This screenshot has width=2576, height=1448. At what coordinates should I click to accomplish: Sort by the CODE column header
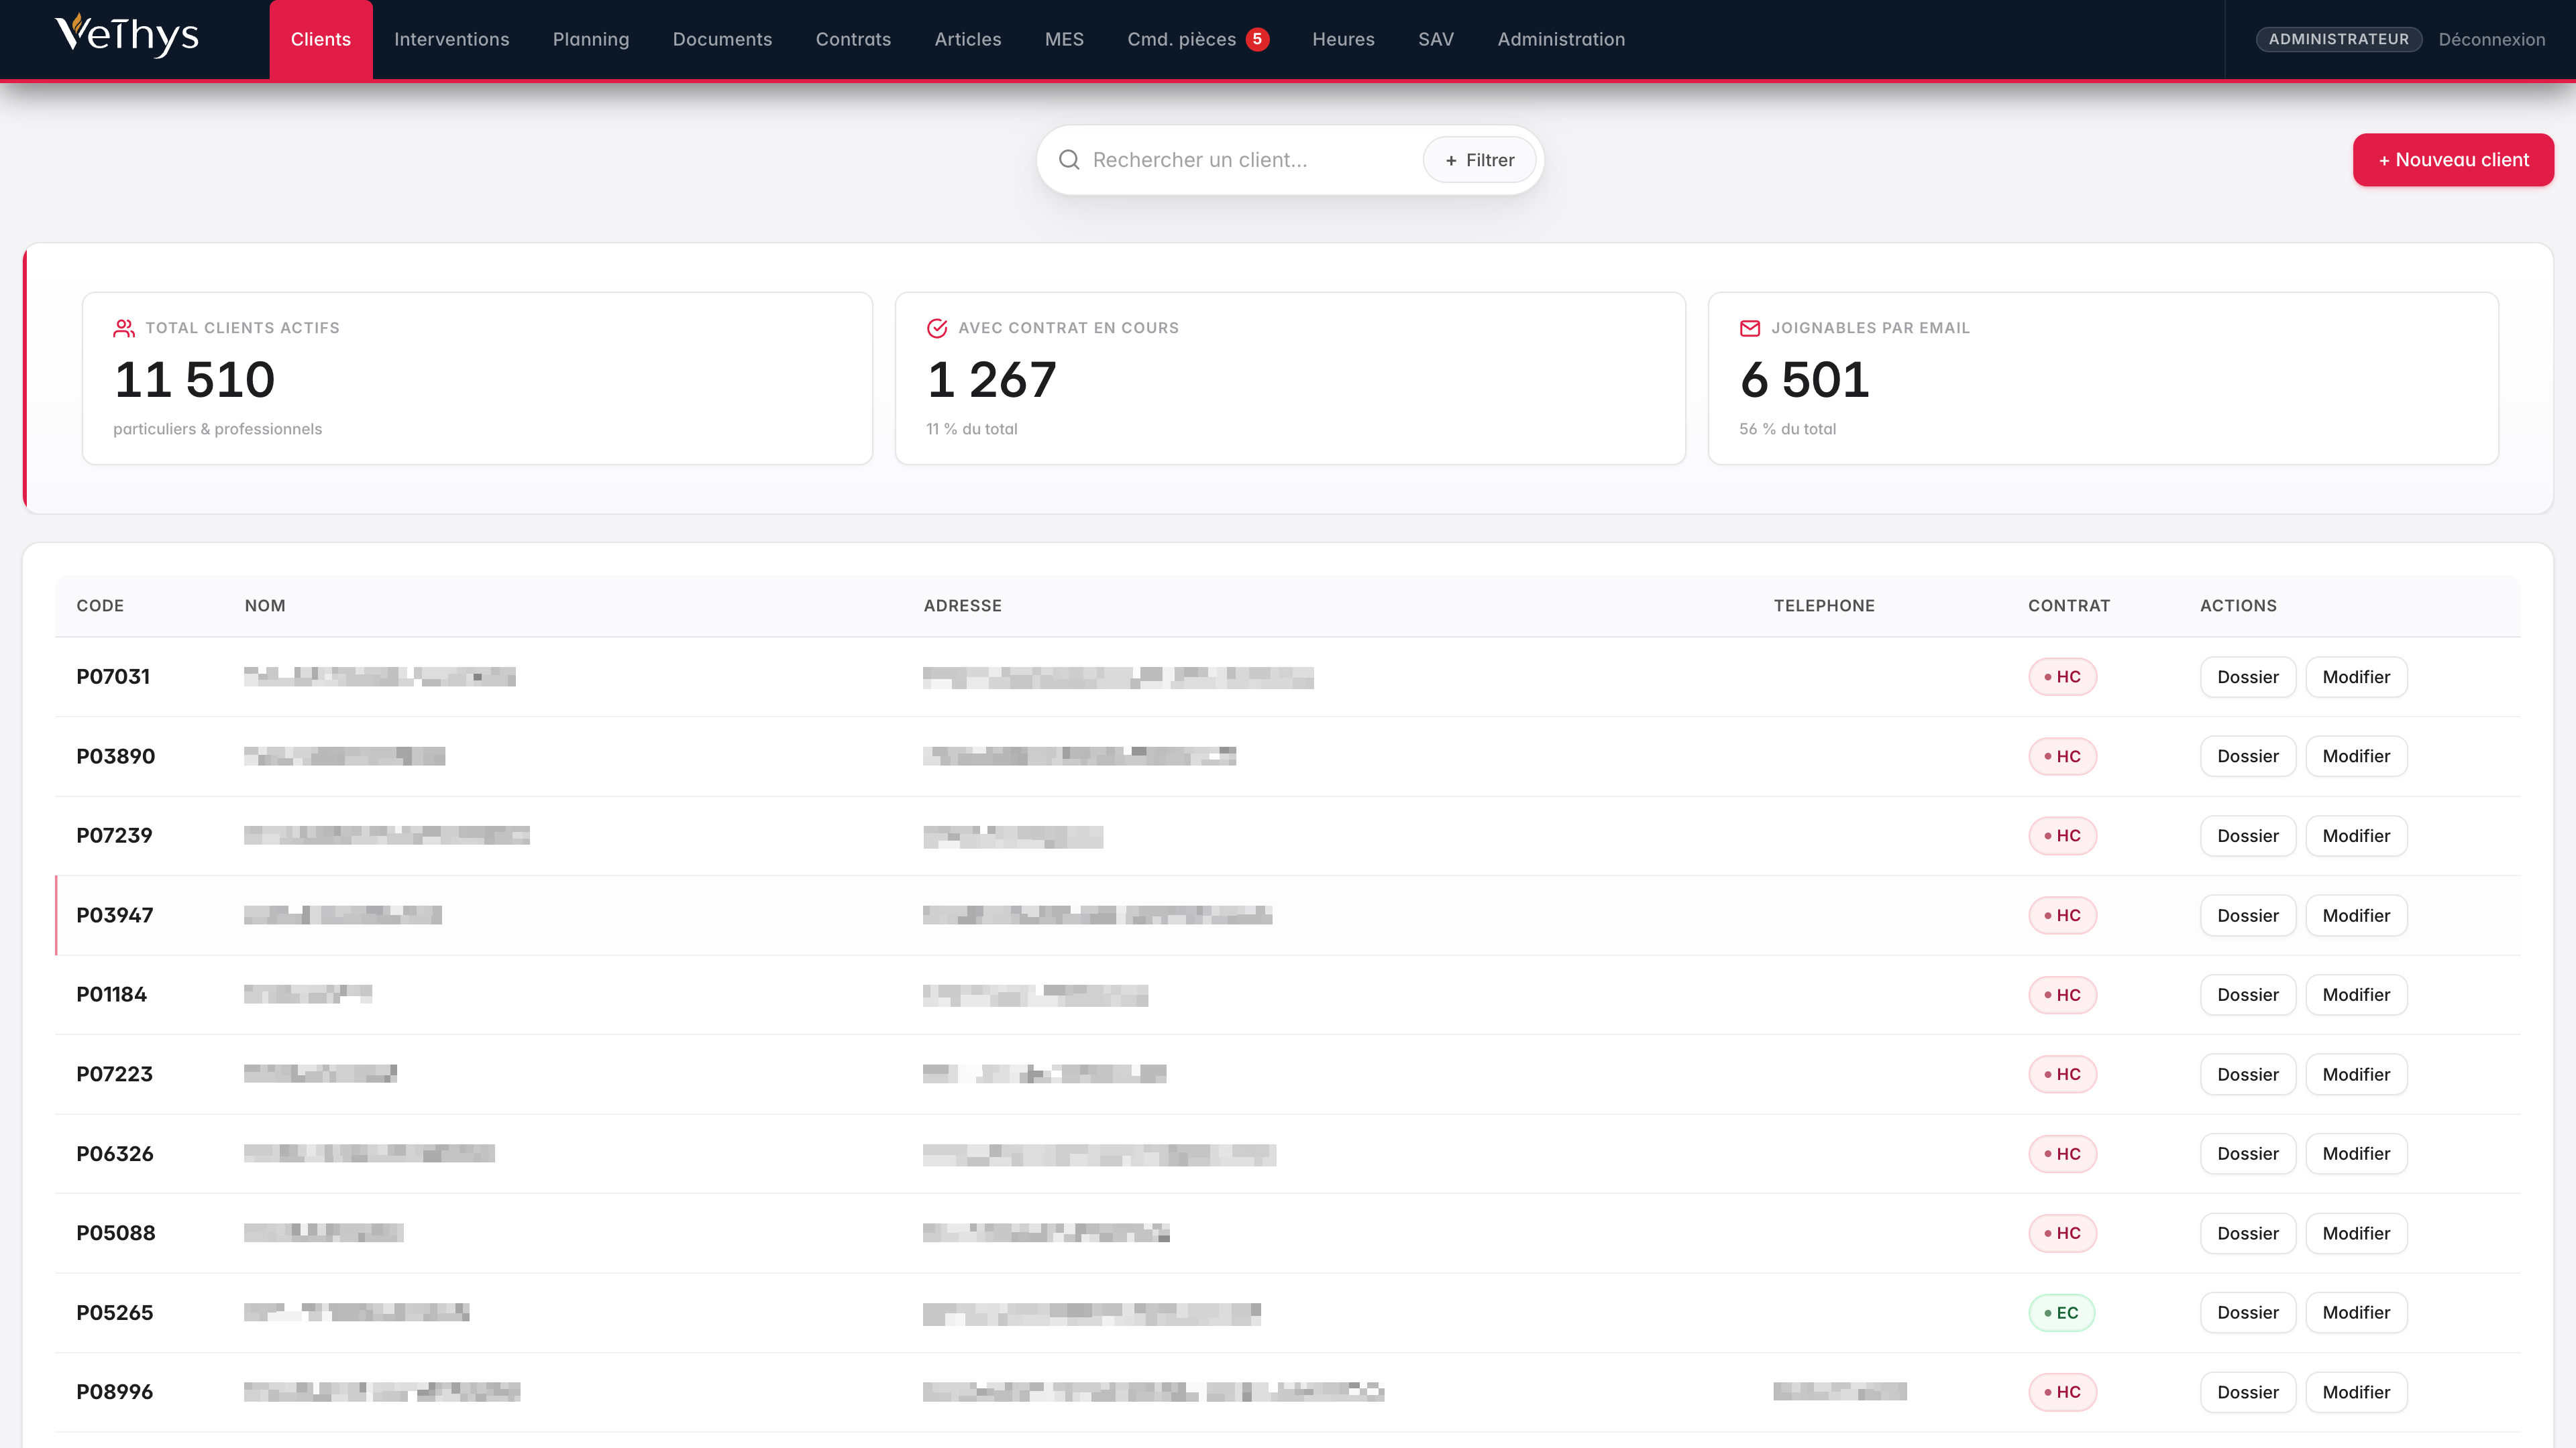(x=100, y=605)
